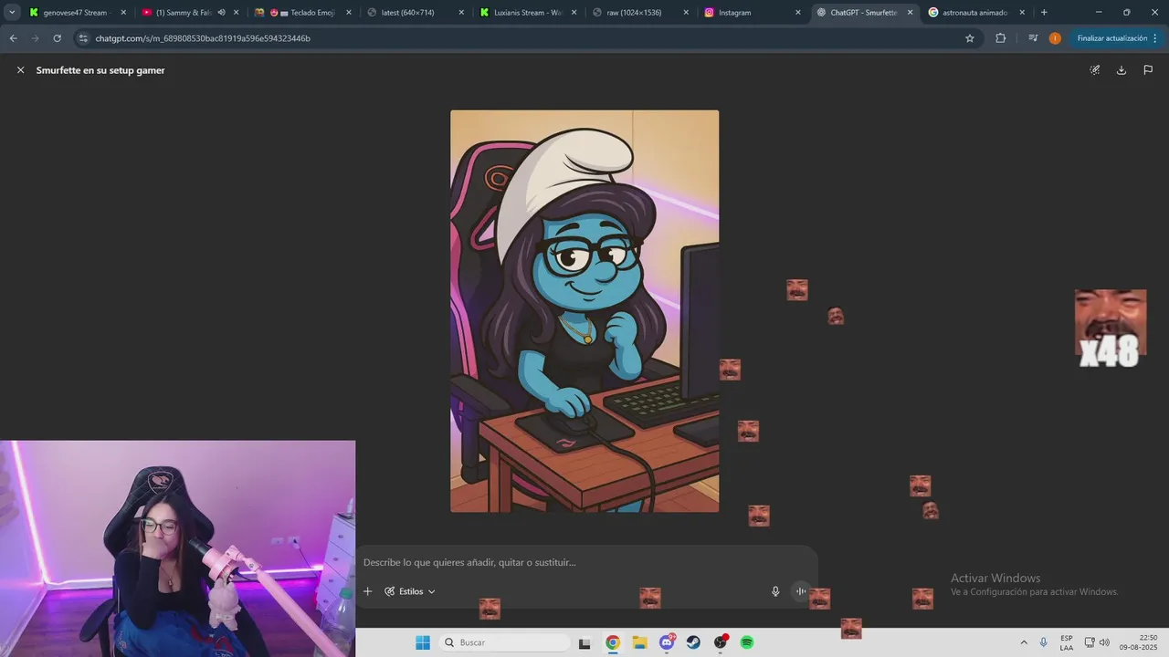Start dictation with the microphone icon

pyautogui.click(x=775, y=591)
